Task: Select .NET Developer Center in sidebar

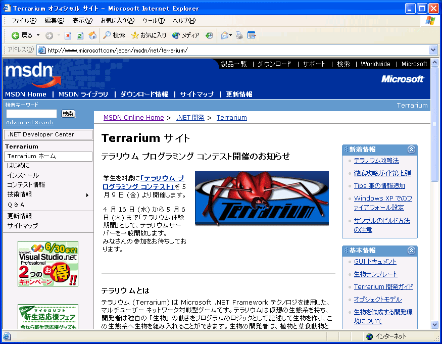Action: (48, 134)
